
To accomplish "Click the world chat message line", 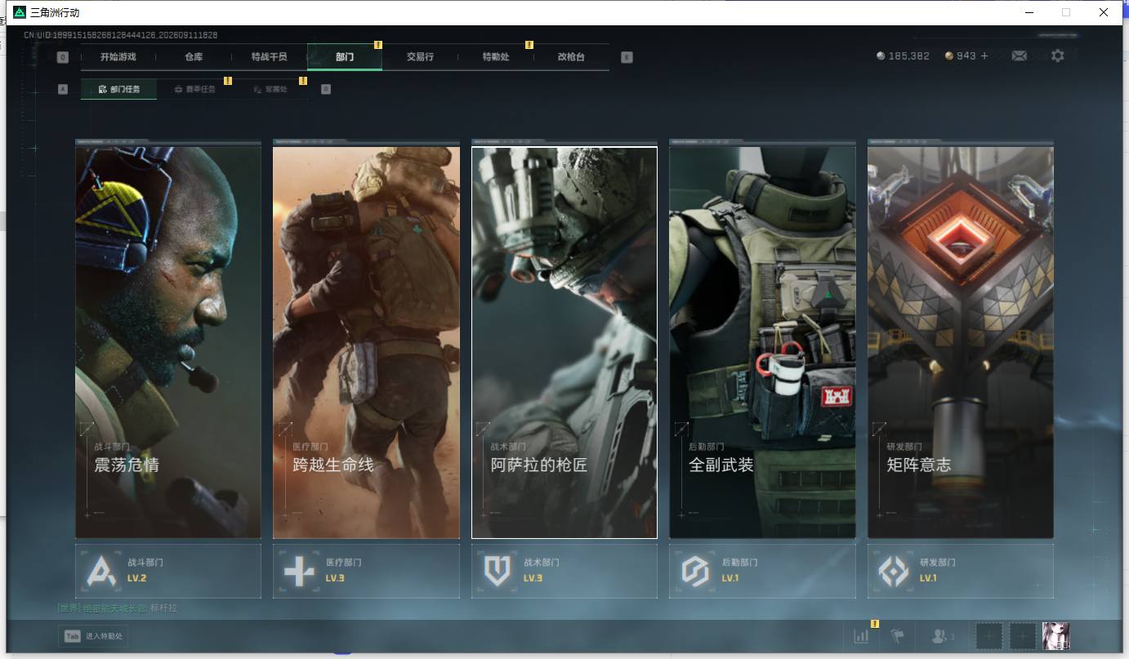I will (118, 608).
